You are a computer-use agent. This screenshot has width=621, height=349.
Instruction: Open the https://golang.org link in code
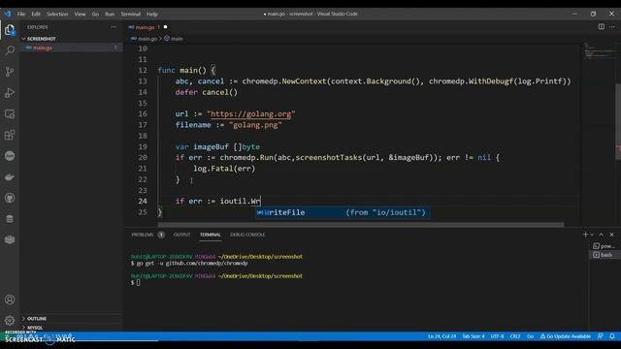pos(251,114)
